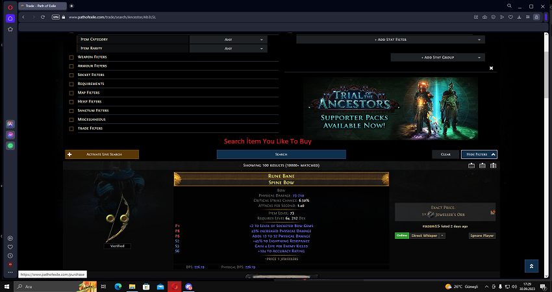Open Microsoft Store from taskbar
Viewport: 552px width, 292px height.
click(x=146, y=287)
